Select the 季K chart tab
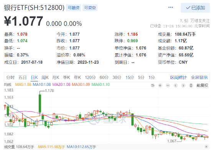 (66, 77)
